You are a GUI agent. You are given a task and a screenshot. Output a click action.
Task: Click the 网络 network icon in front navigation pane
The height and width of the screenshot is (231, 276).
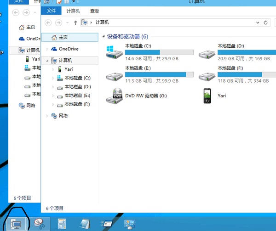click(x=54, y=116)
